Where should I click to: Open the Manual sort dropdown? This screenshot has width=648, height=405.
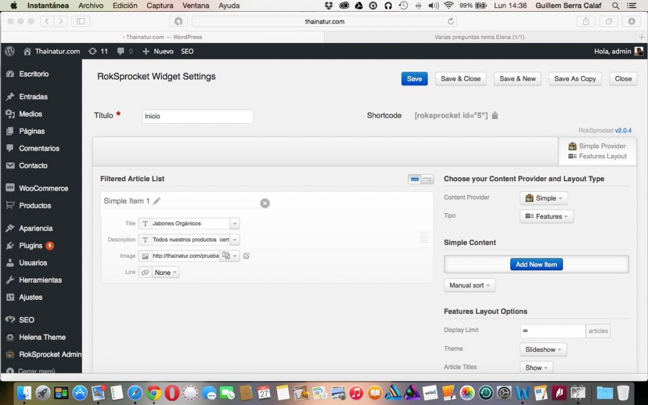pyautogui.click(x=470, y=286)
